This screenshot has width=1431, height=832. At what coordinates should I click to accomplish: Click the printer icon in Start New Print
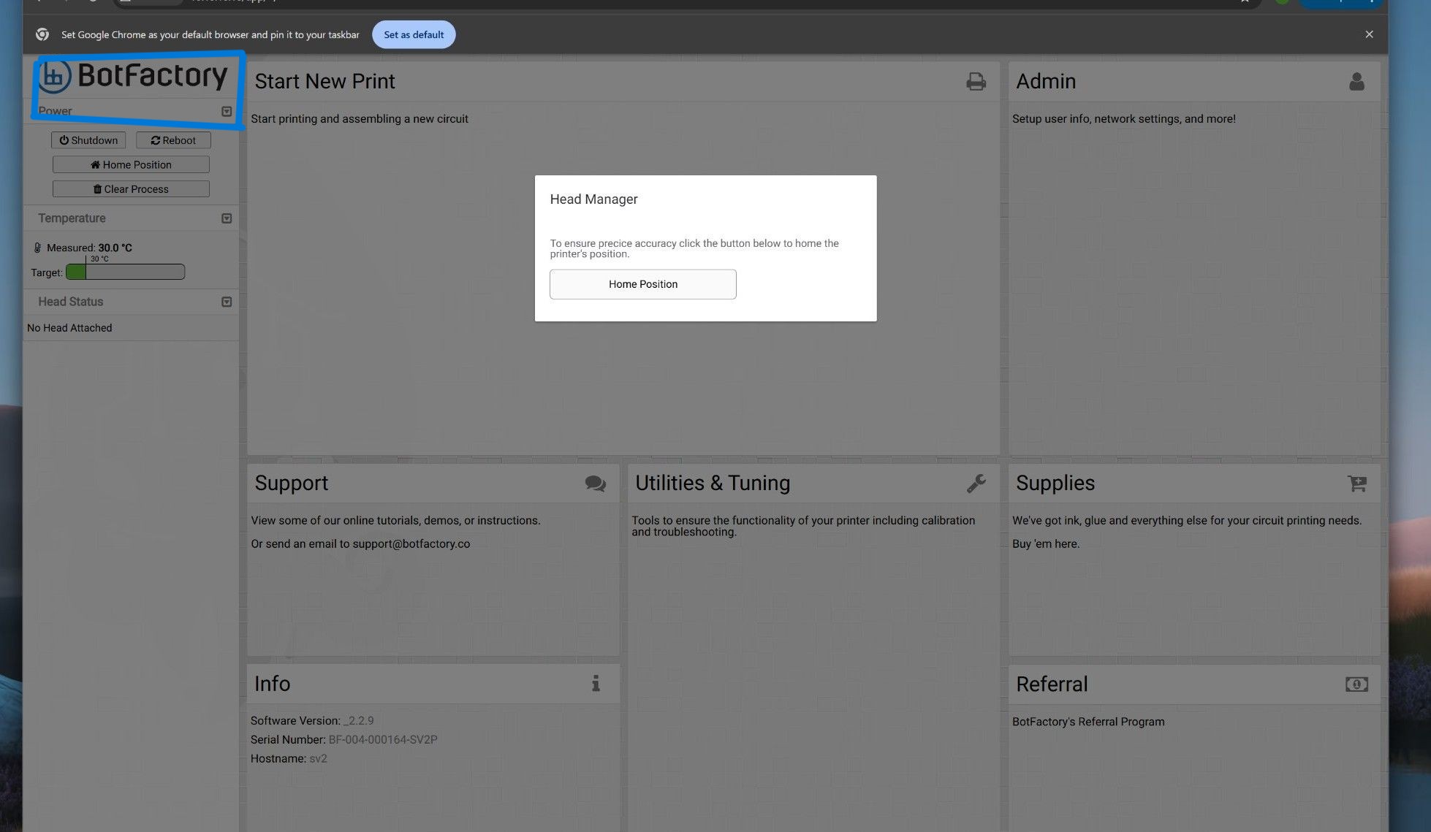point(976,81)
